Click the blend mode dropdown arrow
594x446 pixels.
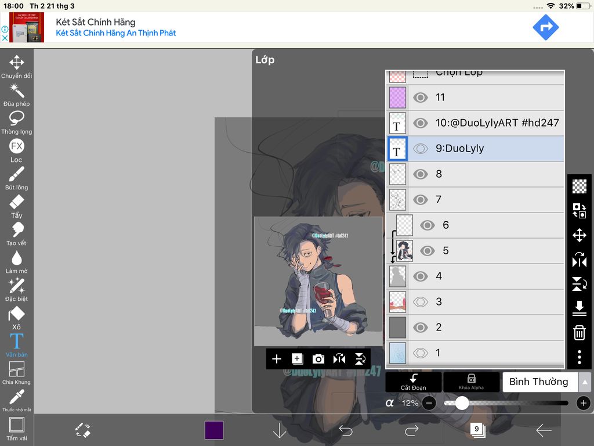coord(585,382)
